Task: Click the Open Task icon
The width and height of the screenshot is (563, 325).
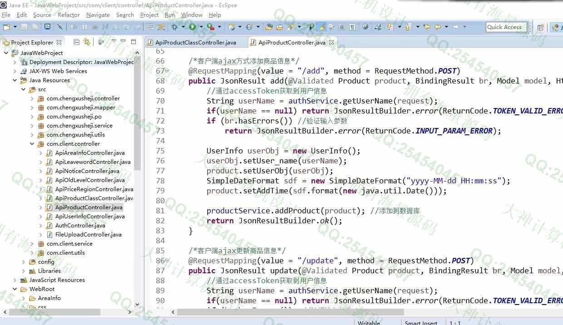Action: pos(279,27)
